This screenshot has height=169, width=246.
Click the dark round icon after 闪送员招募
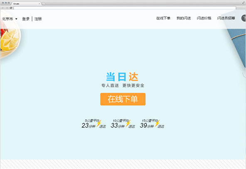[x=244, y=18]
